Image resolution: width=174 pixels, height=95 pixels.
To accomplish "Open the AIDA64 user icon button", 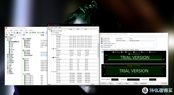I will 17,33.
